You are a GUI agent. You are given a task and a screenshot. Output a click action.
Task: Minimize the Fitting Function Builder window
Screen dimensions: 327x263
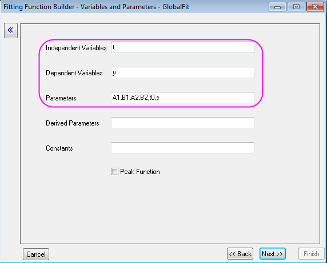(277, 7)
